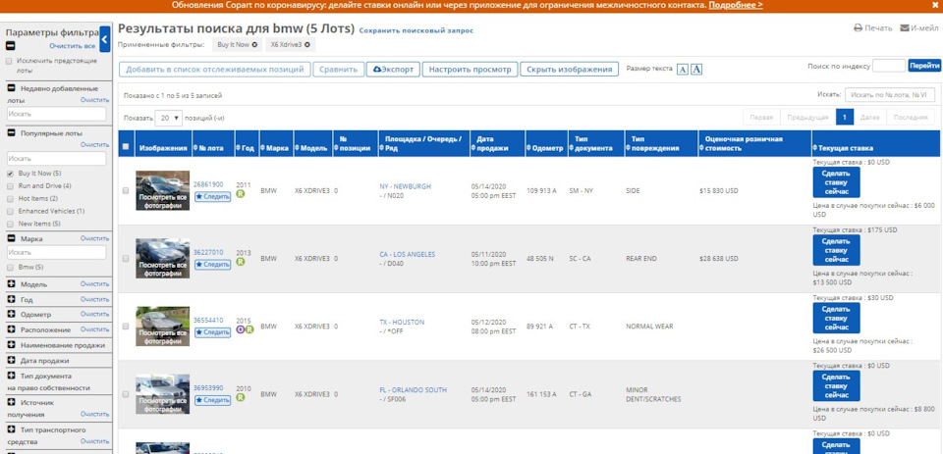Select all lots via header checkbox
Image resolution: width=943 pixels, height=454 pixels.
point(126,146)
